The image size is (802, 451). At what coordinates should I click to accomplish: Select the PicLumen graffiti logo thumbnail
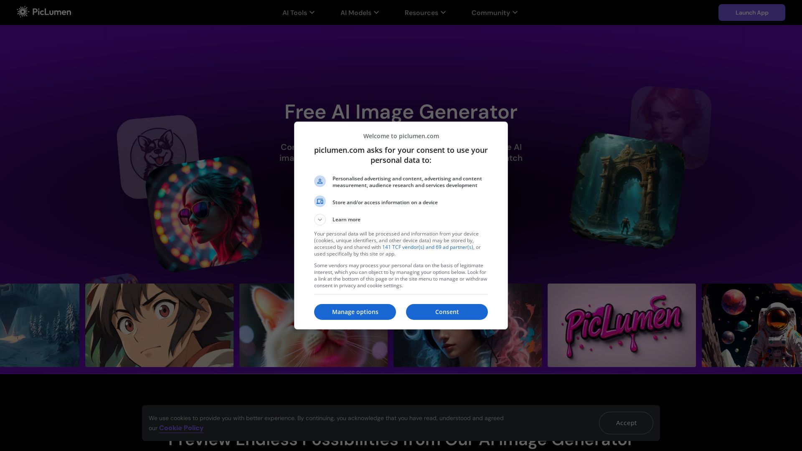tap(622, 325)
